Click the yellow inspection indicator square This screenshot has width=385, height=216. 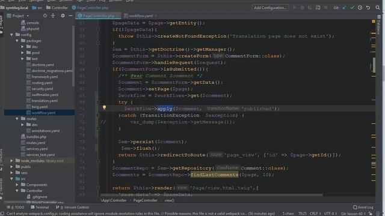tap(374, 22)
